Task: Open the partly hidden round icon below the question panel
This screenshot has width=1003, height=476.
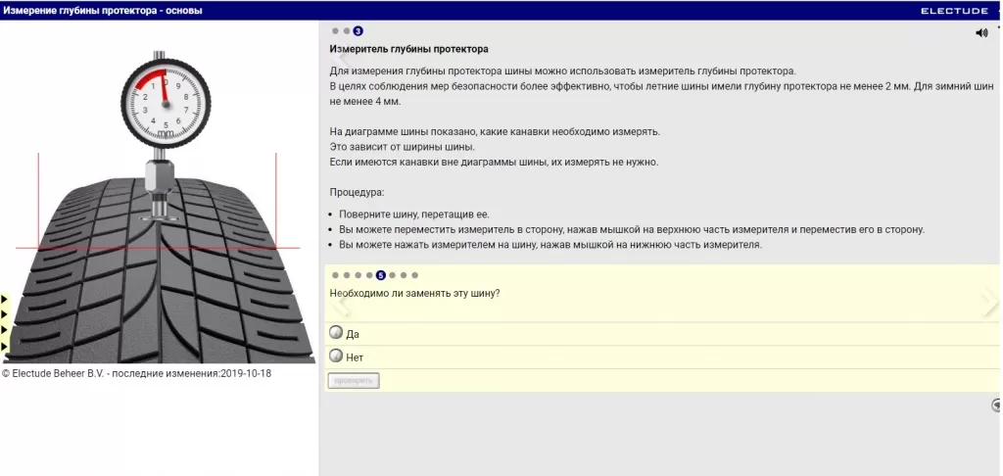Action: click(996, 405)
